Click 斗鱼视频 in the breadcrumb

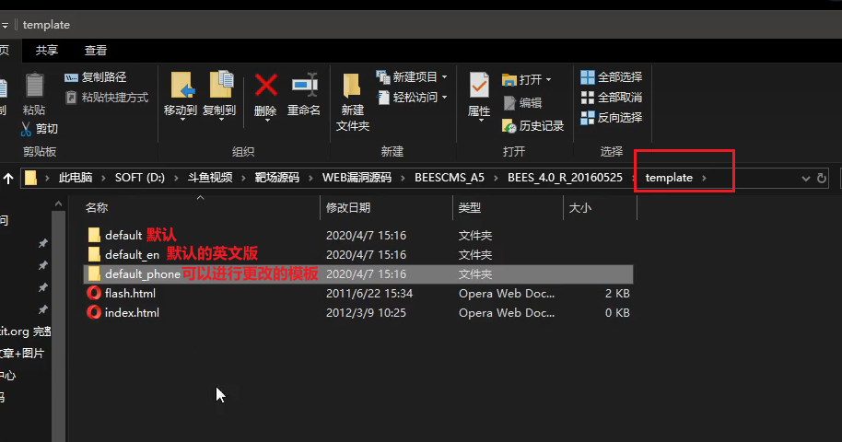[210, 178]
